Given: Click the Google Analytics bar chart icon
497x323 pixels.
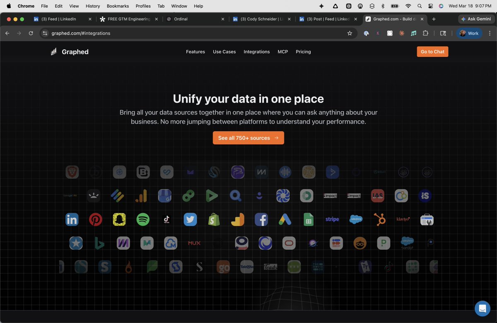Looking at the screenshot, I should click(141, 196).
